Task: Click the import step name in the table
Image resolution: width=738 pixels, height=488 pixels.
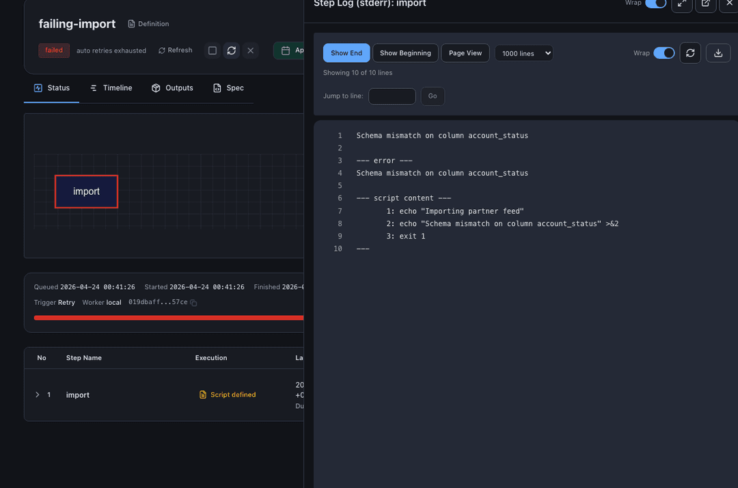Action: pyautogui.click(x=78, y=395)
